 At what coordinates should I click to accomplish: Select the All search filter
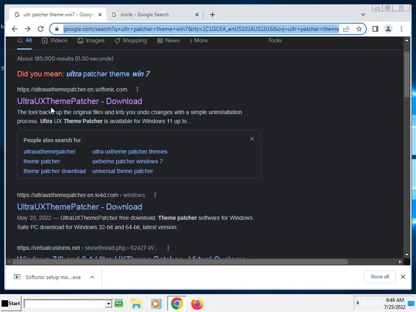pos(24,41)
